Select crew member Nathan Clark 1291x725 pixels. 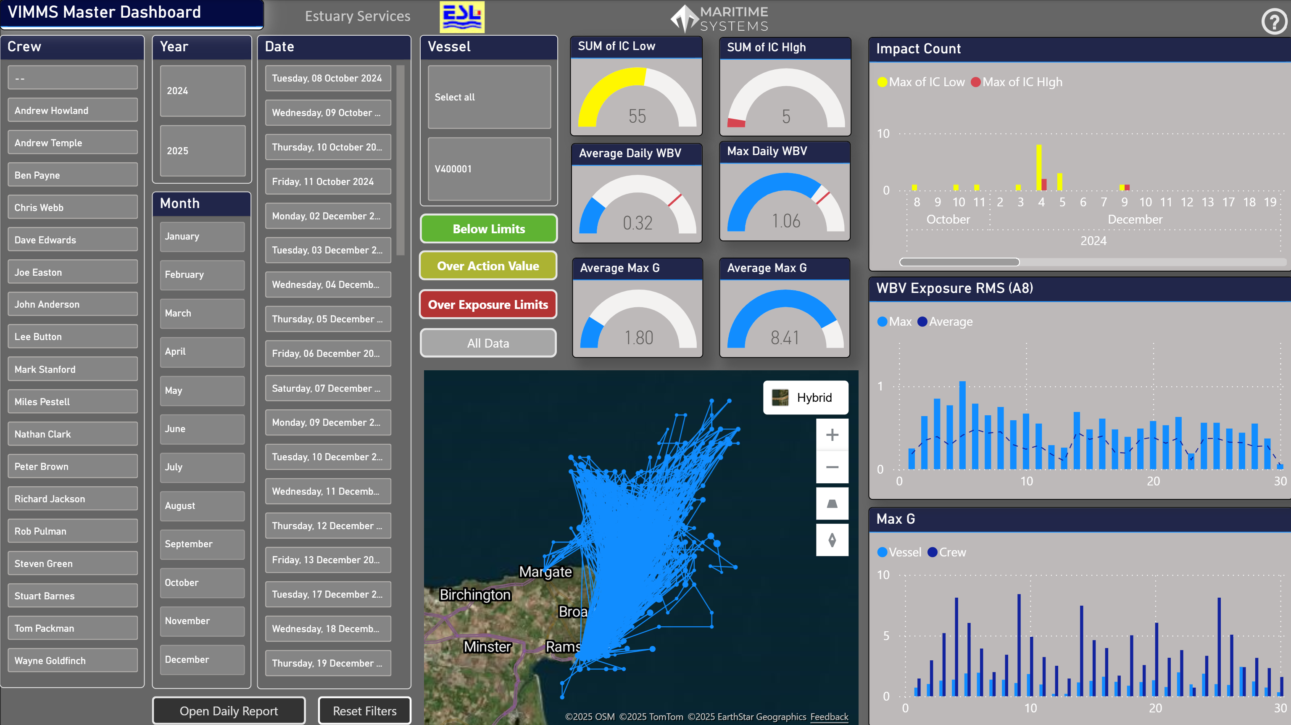pos(73,434)
